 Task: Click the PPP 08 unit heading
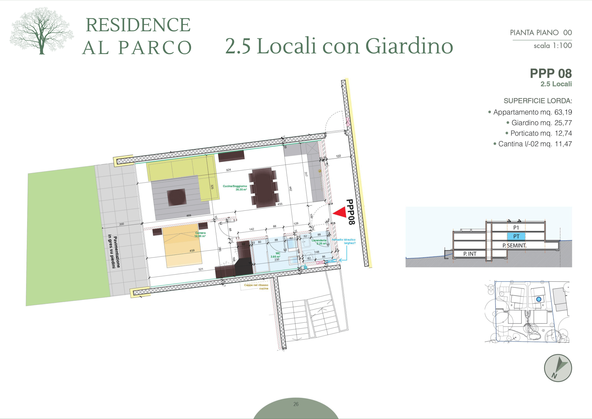click(551, 73)
